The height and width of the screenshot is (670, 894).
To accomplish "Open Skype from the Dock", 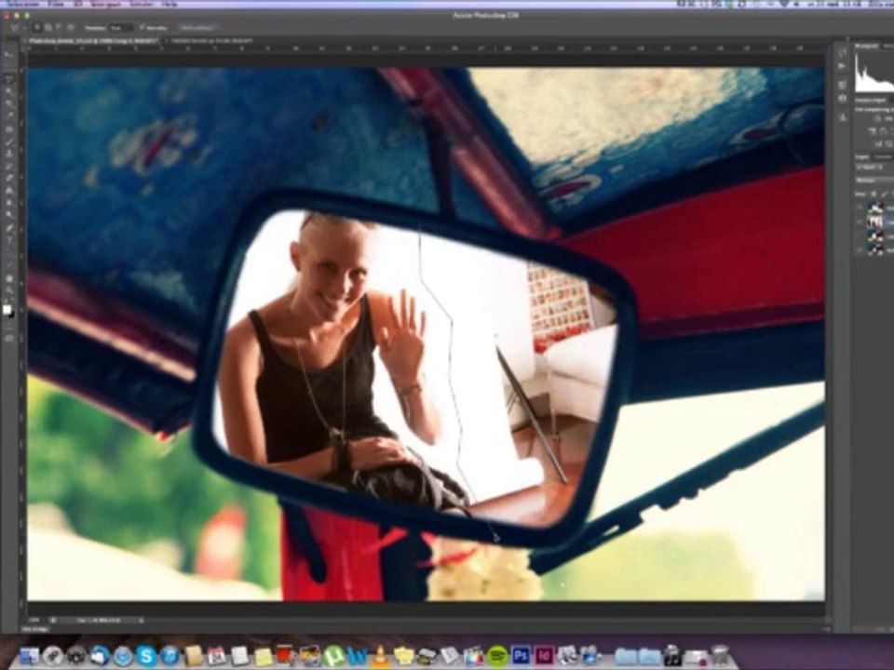I will click(x=146, y=656).
